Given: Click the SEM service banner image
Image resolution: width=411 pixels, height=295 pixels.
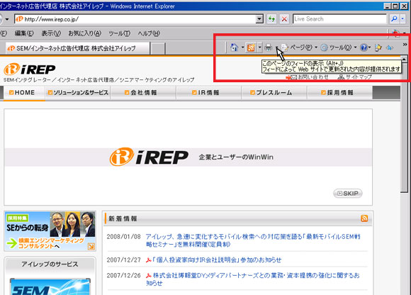Looking at the screenshot, I should click(x=50, y=286).
